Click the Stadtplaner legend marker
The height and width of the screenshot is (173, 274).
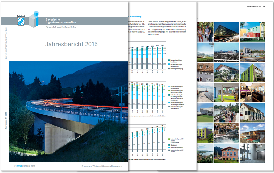[169, 145]
